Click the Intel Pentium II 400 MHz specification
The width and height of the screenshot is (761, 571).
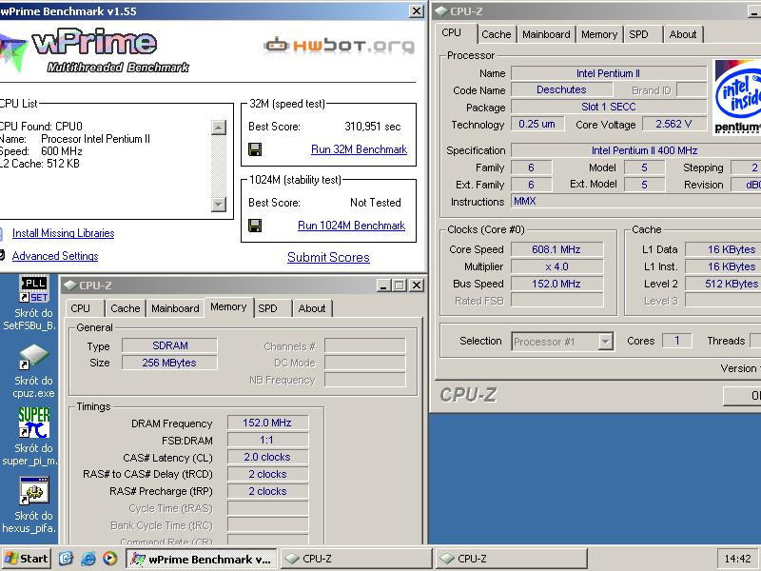point(635,150)
